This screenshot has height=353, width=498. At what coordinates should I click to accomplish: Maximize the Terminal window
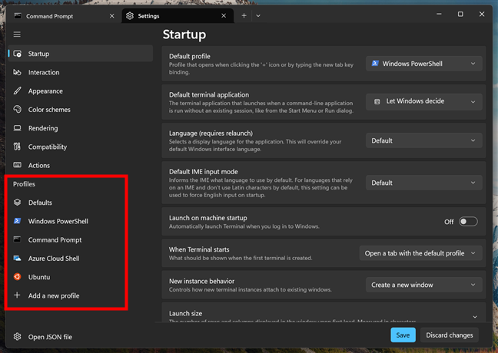tap(460, 15)
